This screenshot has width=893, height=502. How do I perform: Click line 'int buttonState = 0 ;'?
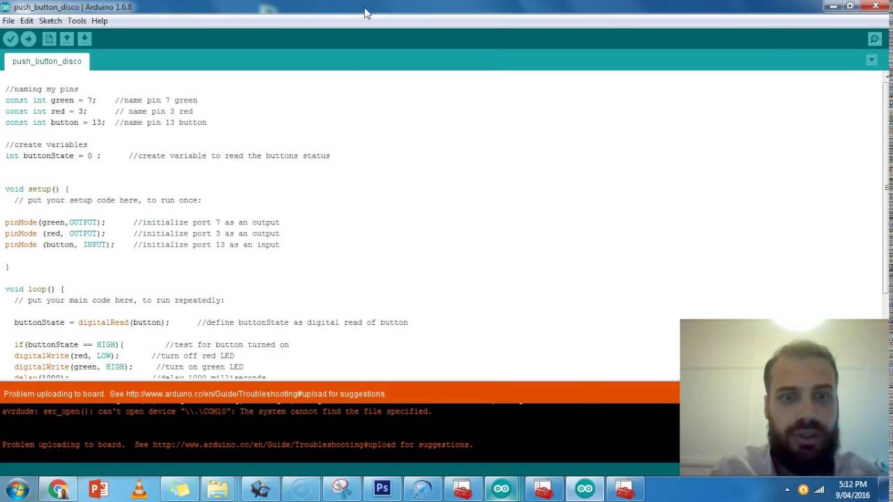pyautogui.click(x=53, y=156)
